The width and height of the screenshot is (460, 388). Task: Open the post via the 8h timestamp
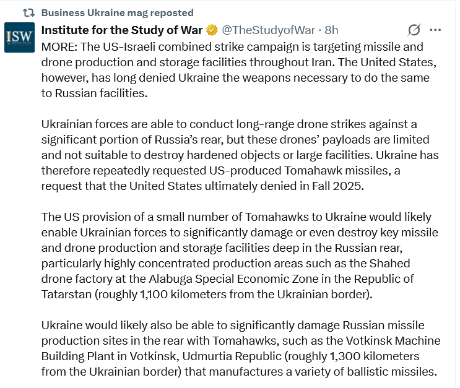coord(332,30)
